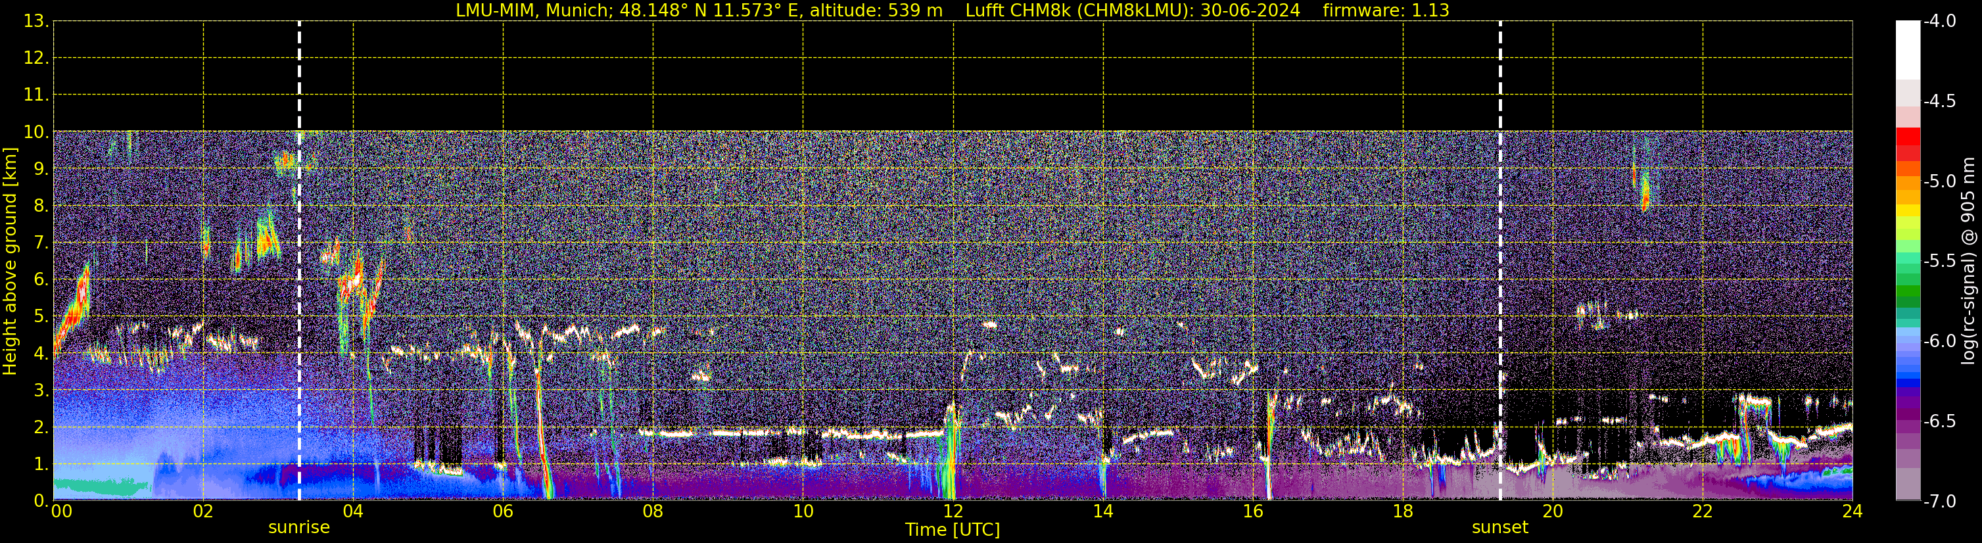Click the 'Time [UTC]' x-axis label

tap(953, 530)
